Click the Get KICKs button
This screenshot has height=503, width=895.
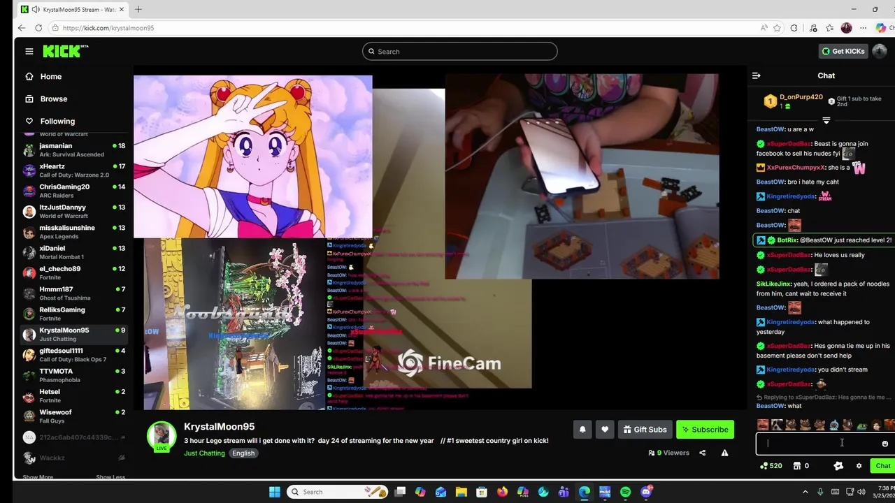[x=844, y=51]
